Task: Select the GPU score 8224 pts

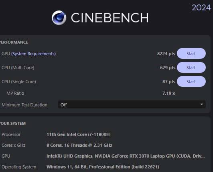Action: (x=166, y=54)
